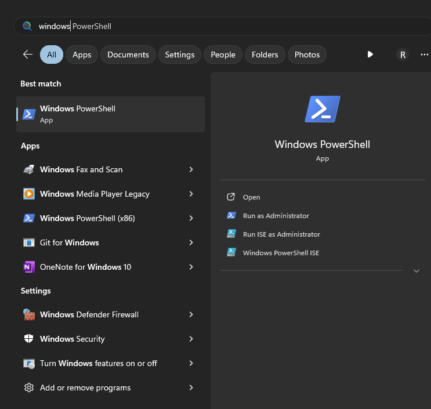Click the Settings section heading
Image resolution: width=431 pixels, height=409 pixels.
pyautogui.click(x=36, y=291)
